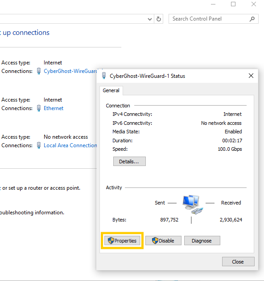
Task: Click the search magnifier icon
Action: coord(252,19)
